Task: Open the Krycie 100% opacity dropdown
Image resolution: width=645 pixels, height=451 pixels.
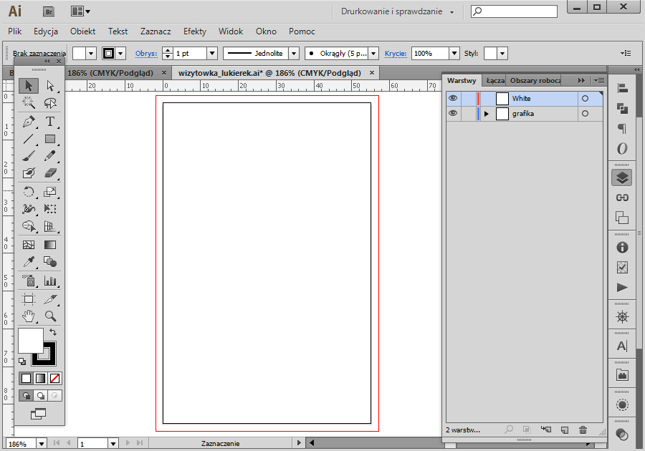Action: (454, 54)
